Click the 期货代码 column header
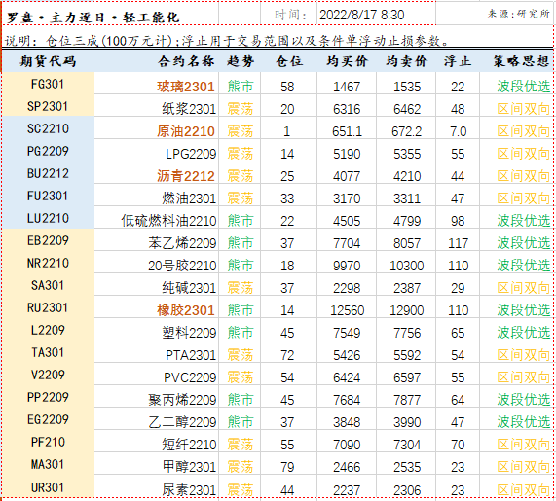 click(48, 61)
